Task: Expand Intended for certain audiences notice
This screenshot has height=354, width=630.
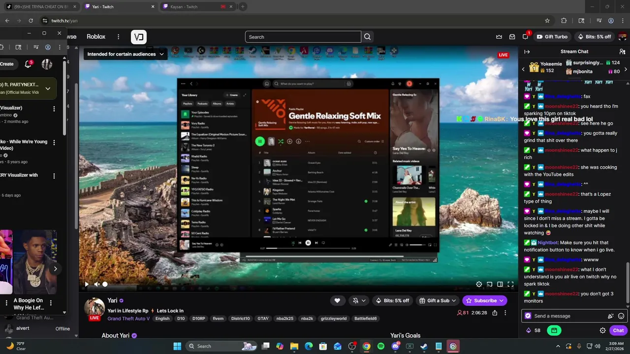Action: point(126,54)
